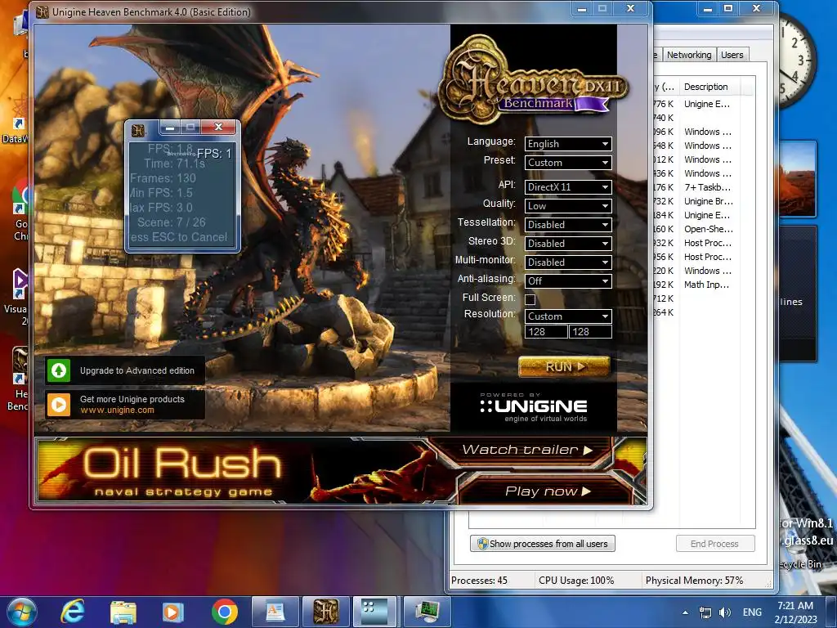This screenshot has height=628, width=837.
Task: Open the Stereo 3D dropdown
Action: [568, 243]
